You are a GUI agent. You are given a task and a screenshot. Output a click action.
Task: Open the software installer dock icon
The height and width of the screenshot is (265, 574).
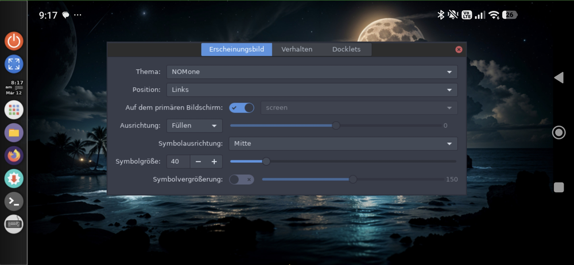(14, 178)
